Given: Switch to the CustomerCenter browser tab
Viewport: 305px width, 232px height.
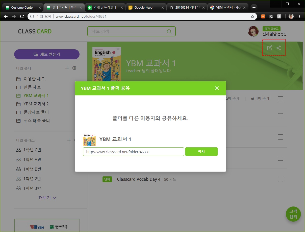Looking at the screenshot, I should pos(23,8).
